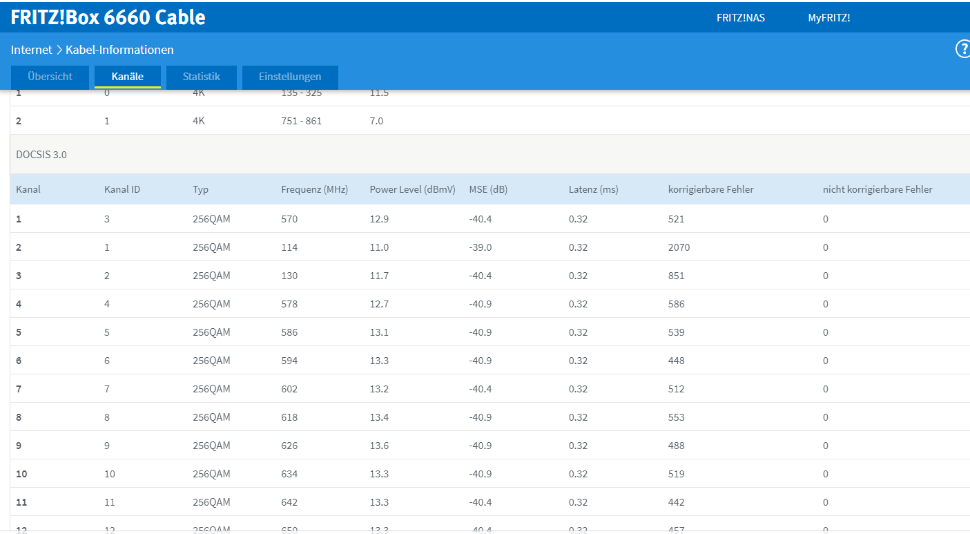
Task: Click power level 11.7
Action: click(379, 276)
